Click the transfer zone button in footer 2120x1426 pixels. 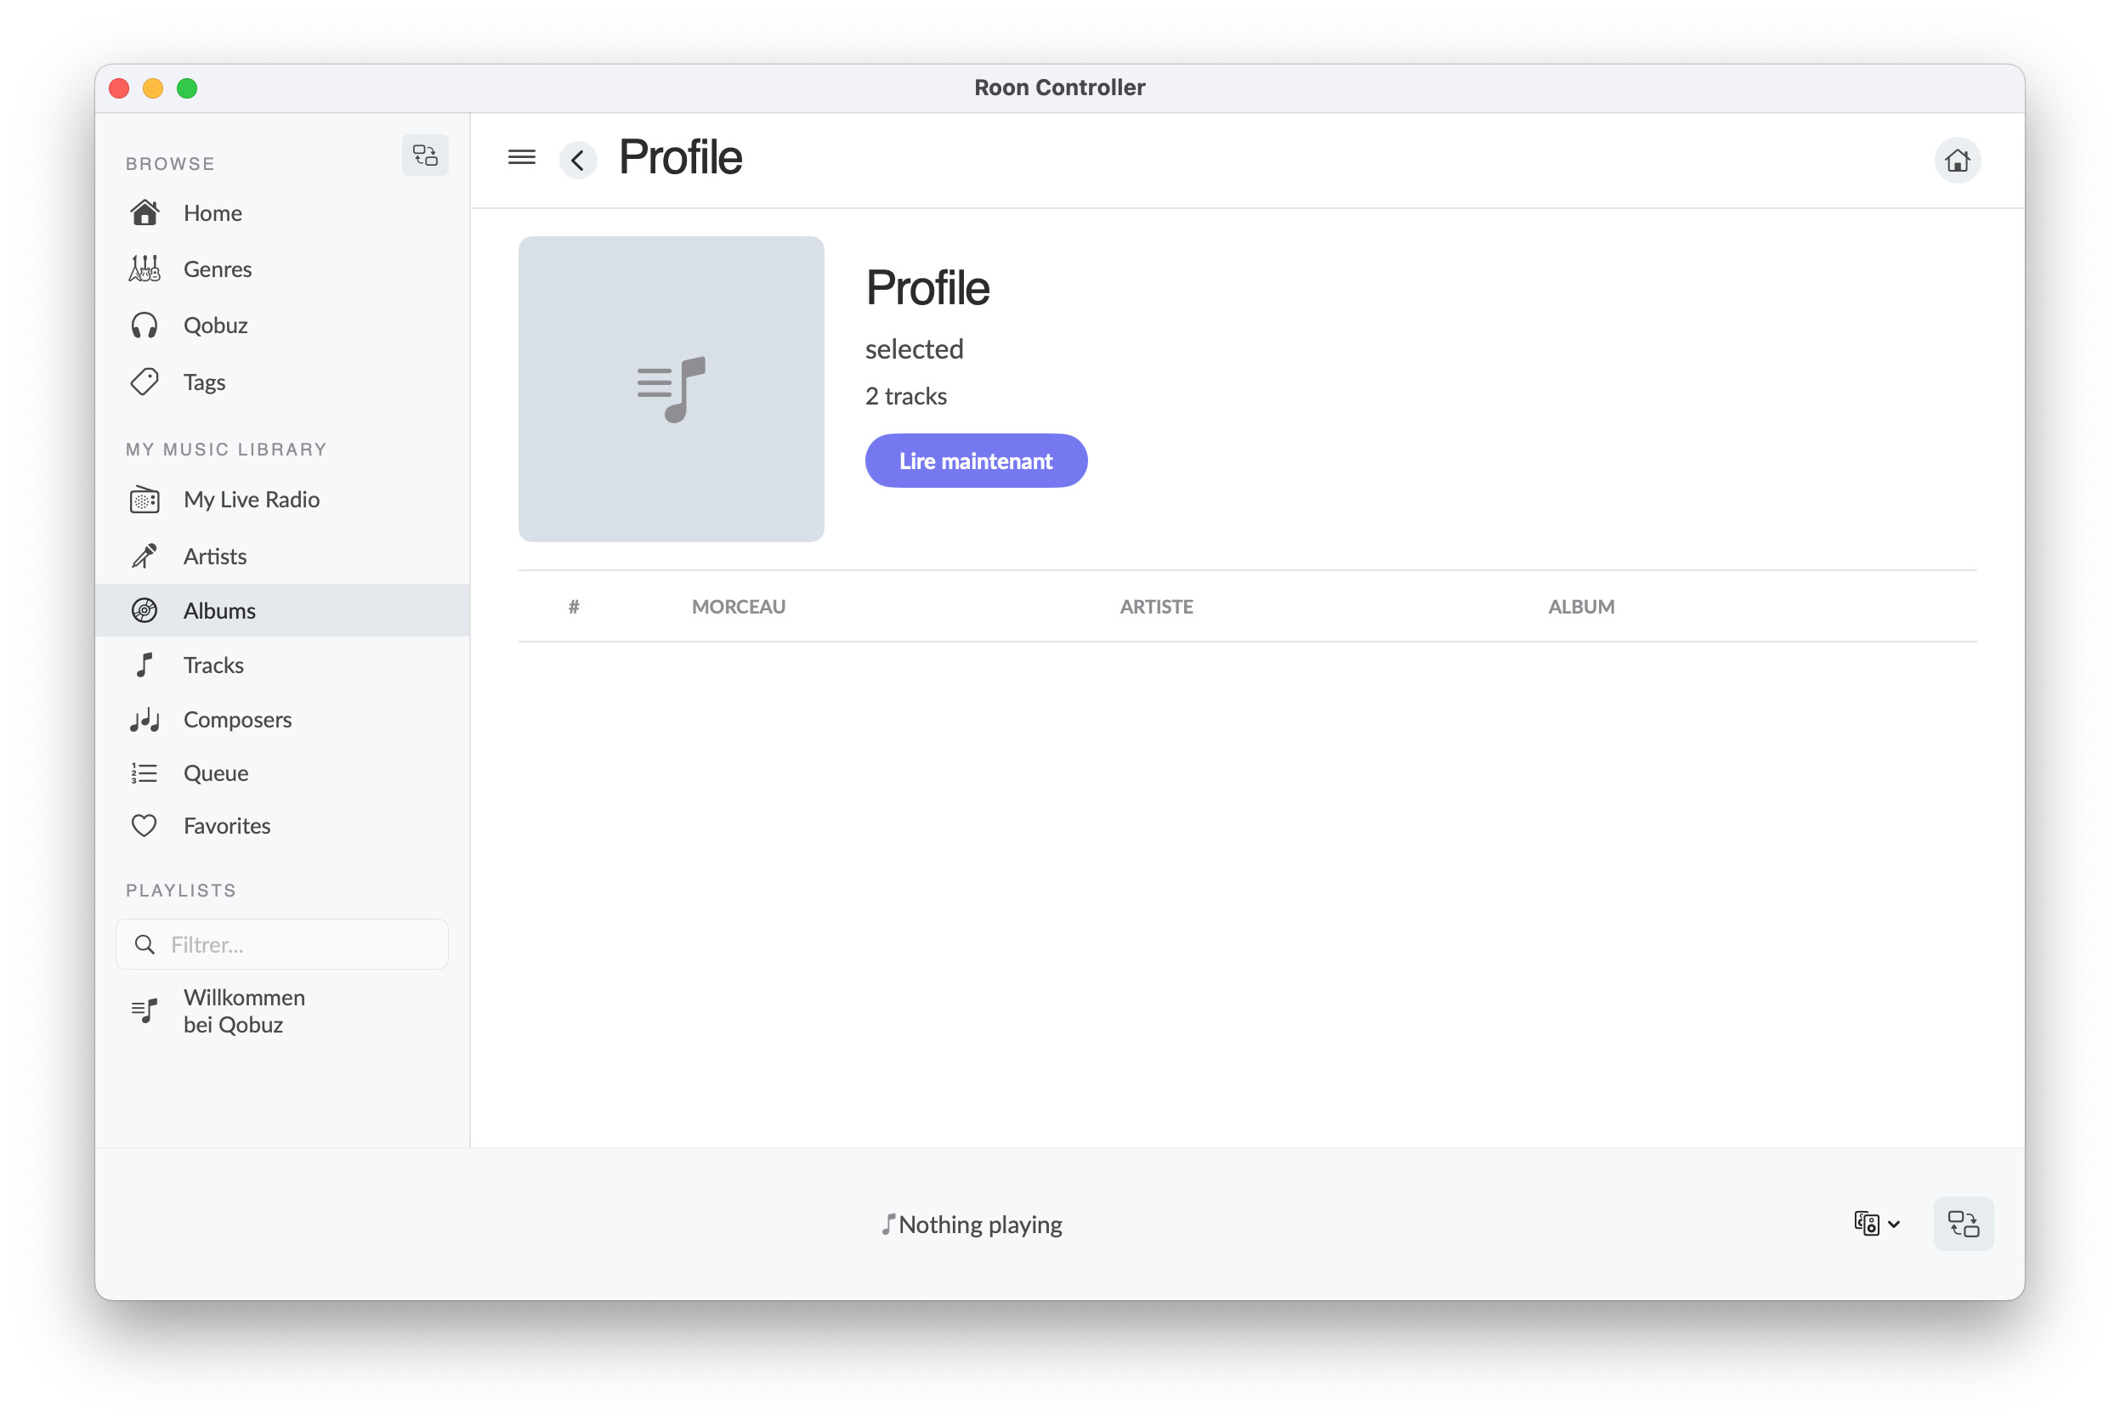pyautogui.click(x=1963, y=1223)
